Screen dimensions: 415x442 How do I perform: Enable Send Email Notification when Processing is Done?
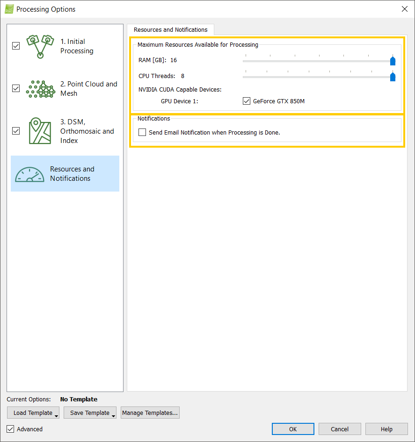pos(142,132)
